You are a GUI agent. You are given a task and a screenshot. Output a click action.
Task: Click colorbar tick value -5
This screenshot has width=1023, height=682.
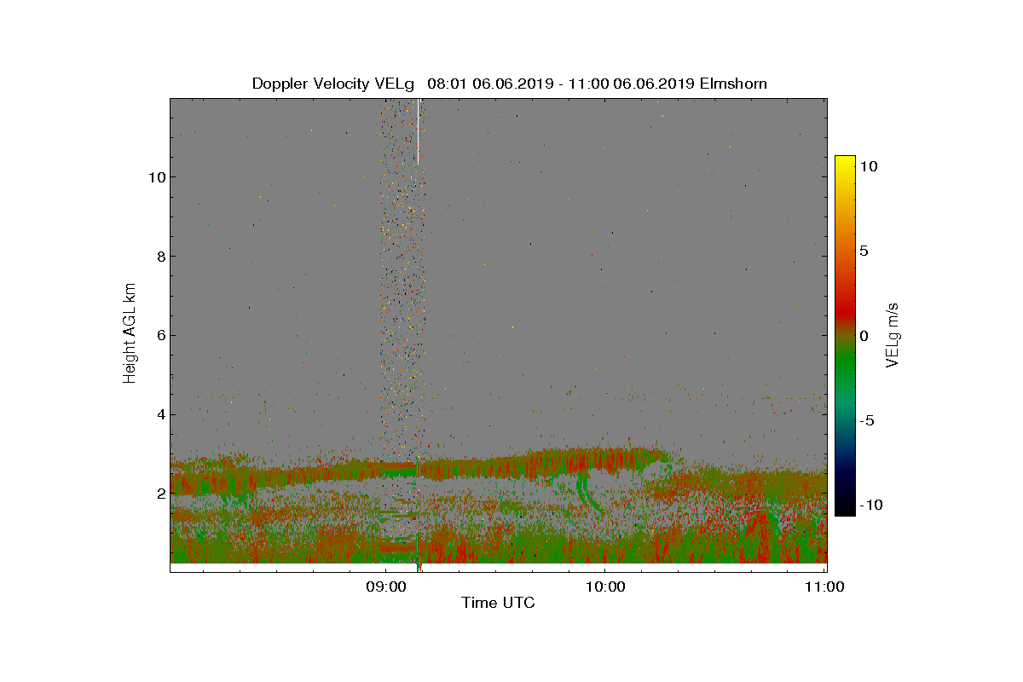point(868,420)
